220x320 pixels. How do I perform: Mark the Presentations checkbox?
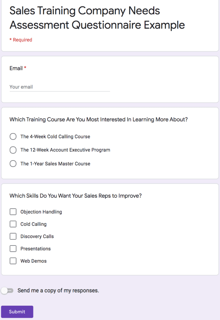[x=13, y=248]
